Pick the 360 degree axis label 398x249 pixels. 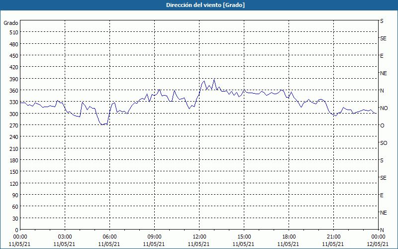tap(14, 91)
